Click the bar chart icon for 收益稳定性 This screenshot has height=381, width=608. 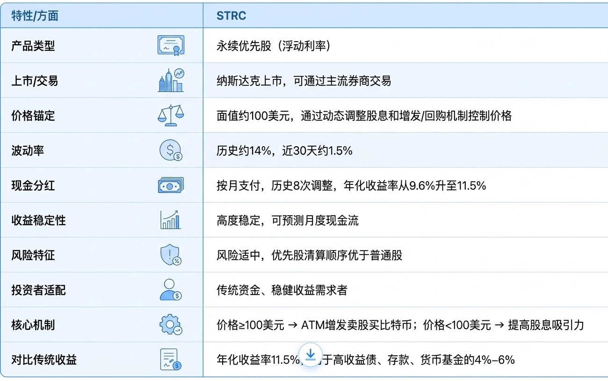click(x=171, y=220)
